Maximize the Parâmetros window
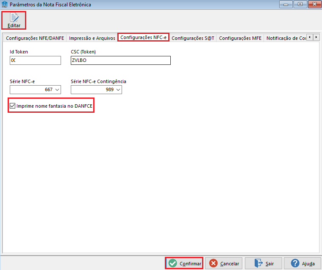This screenshot has width=322, height=270. 300,4
